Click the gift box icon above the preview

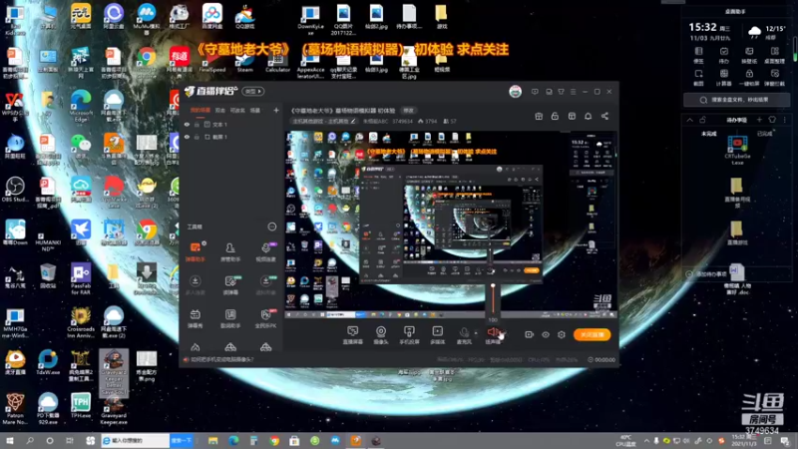tap(539, 116)
